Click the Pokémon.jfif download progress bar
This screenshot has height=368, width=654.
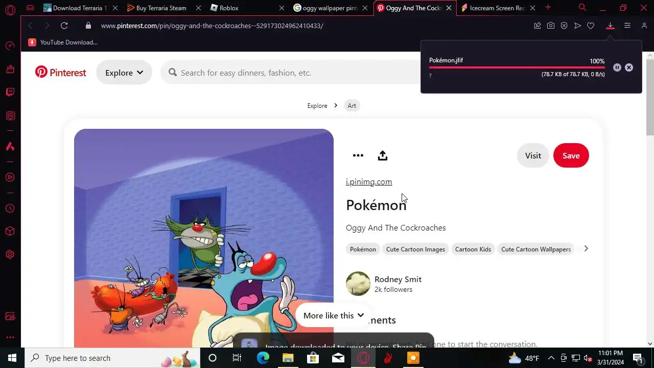[x=517, y=67]
